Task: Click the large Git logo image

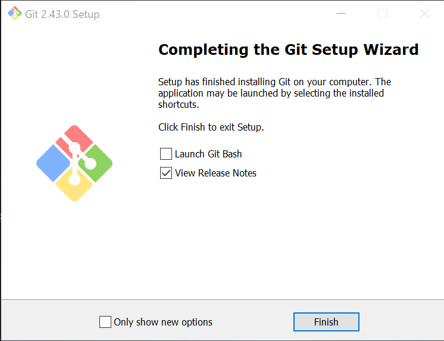Action: click(74, 163)
